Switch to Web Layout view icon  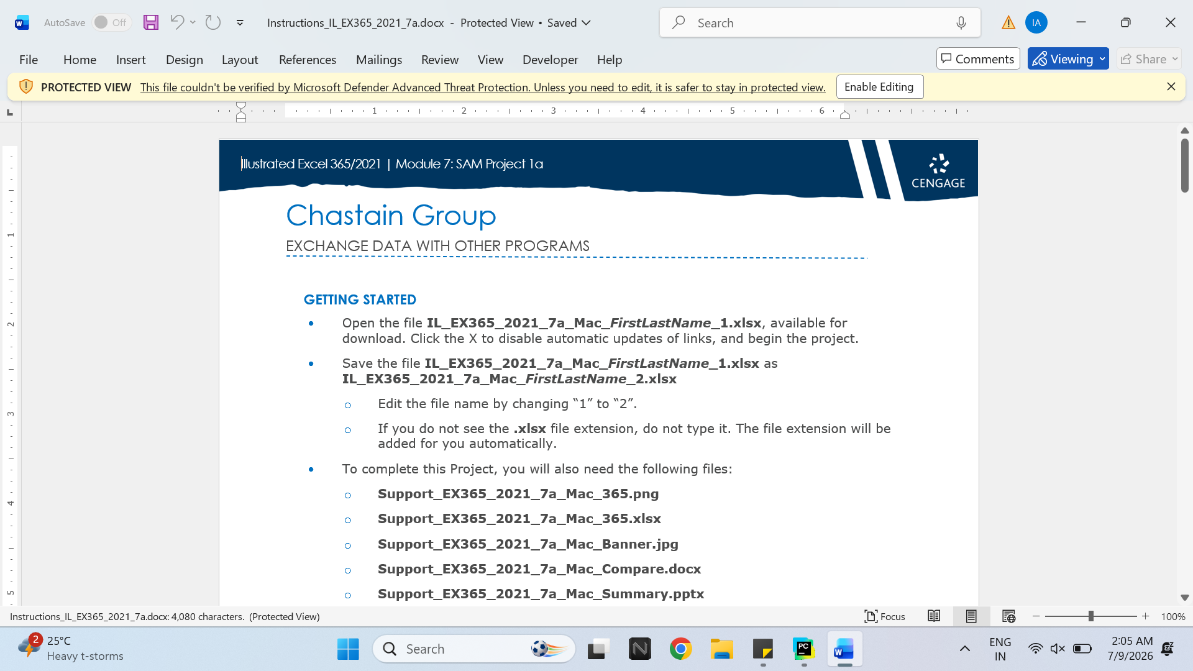[x=1008, y=616]
